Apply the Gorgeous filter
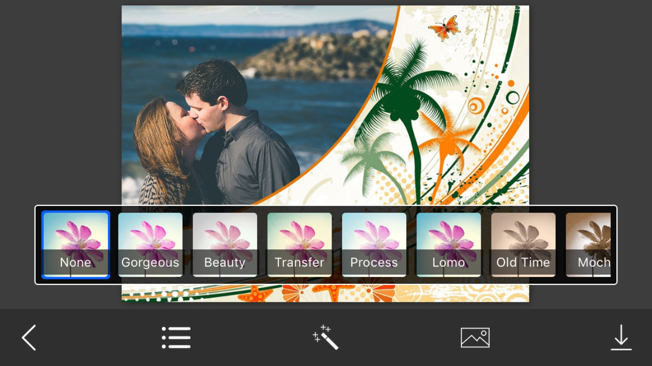Viewport: 652px width, 366px height. click(x=150, y=245)
